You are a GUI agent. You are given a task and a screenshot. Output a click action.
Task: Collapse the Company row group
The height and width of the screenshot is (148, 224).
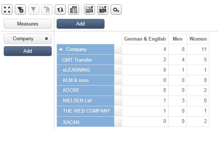tap(61, 49)
